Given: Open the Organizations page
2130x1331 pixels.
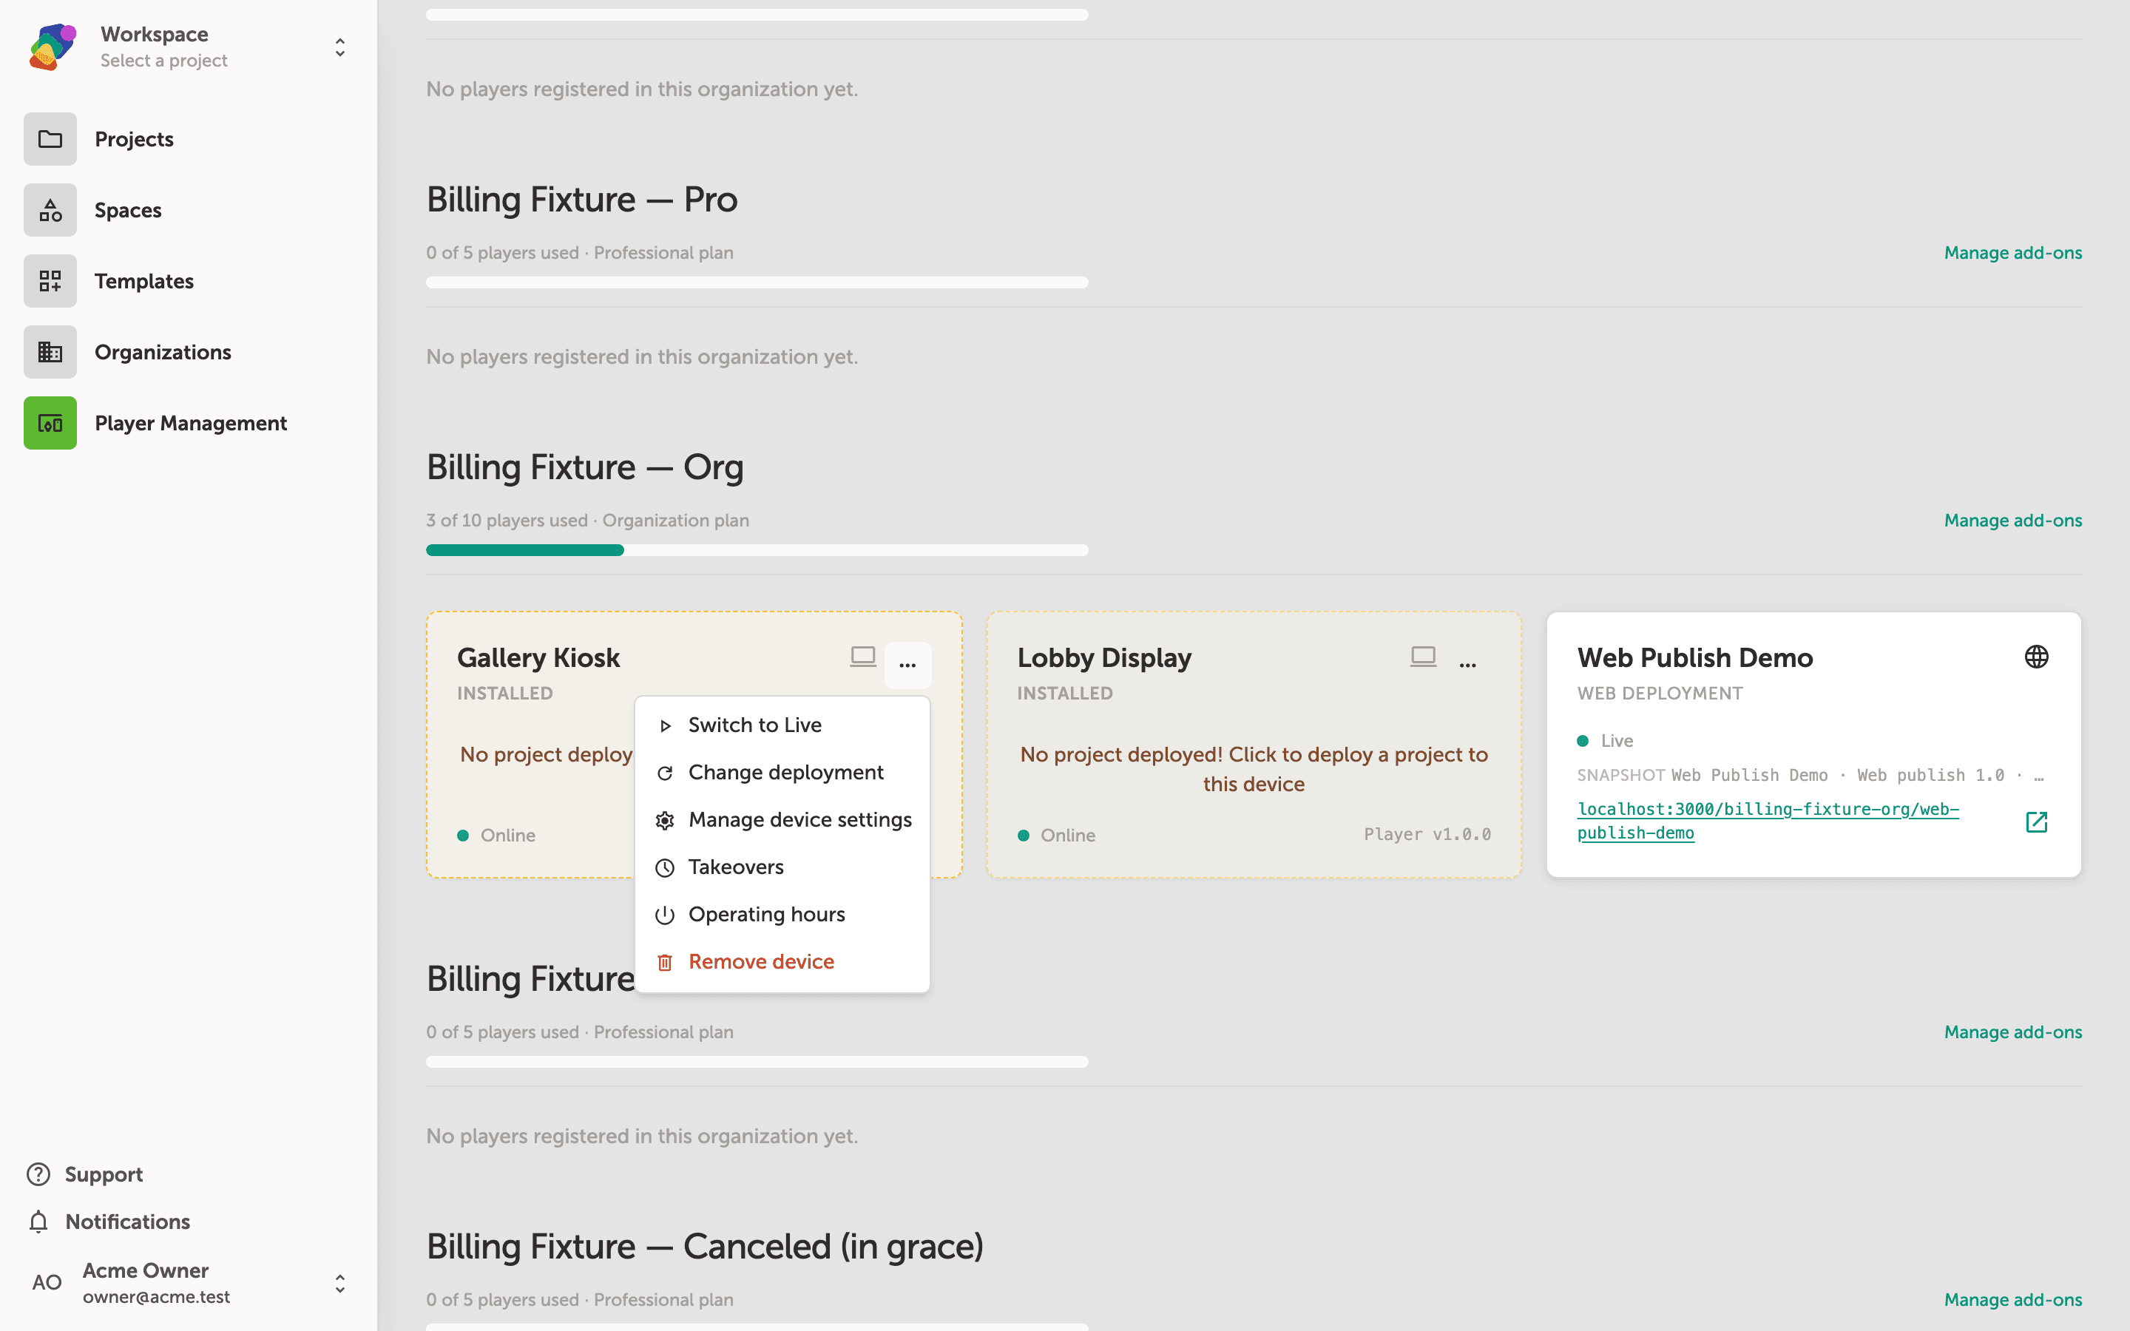Looking at the screenshot, I should point(163,352).
